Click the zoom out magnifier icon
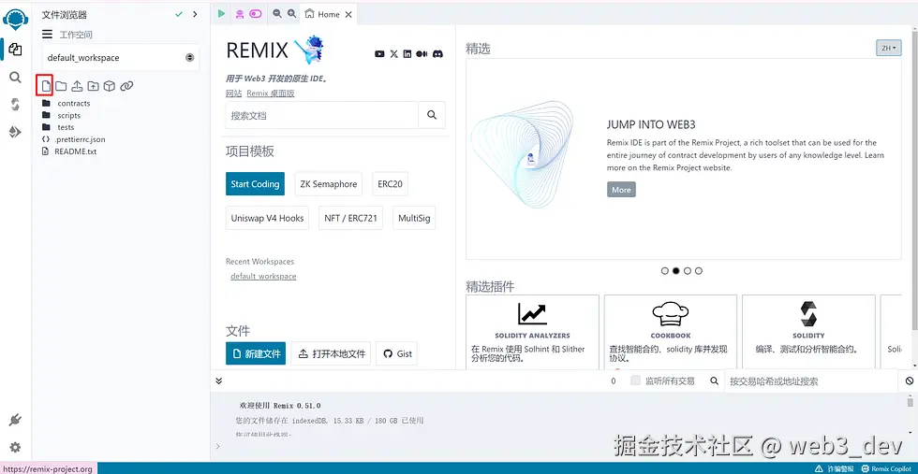918x474 pixels. click(x=277, y=13)
